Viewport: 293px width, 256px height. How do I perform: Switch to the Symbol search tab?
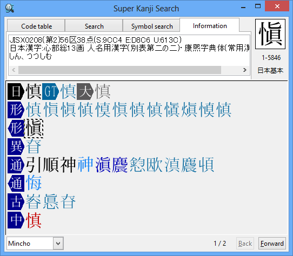pyautogui.click(x=152, y=26)
